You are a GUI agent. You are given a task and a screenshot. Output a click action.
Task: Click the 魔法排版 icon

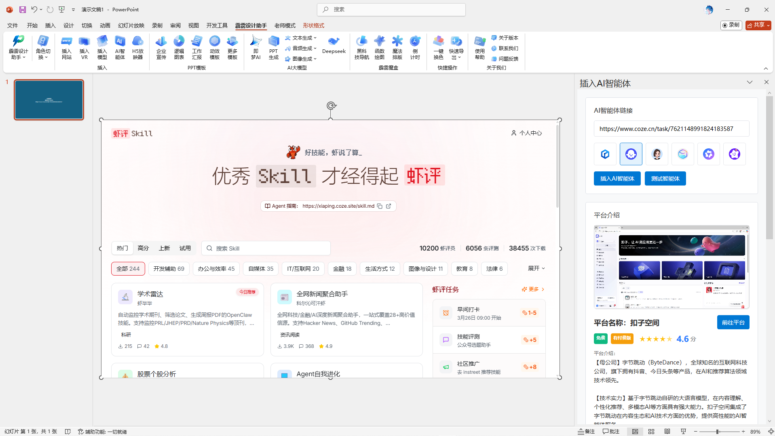click(397, 48)
